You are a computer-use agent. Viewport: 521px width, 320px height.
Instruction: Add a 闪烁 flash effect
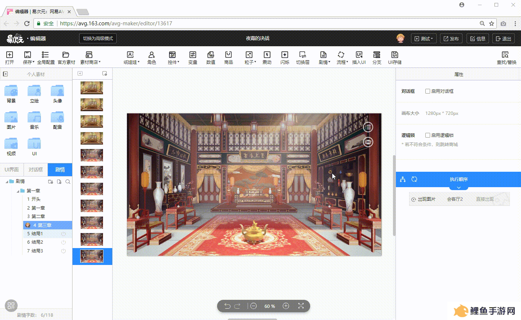[x=284, y=58]
